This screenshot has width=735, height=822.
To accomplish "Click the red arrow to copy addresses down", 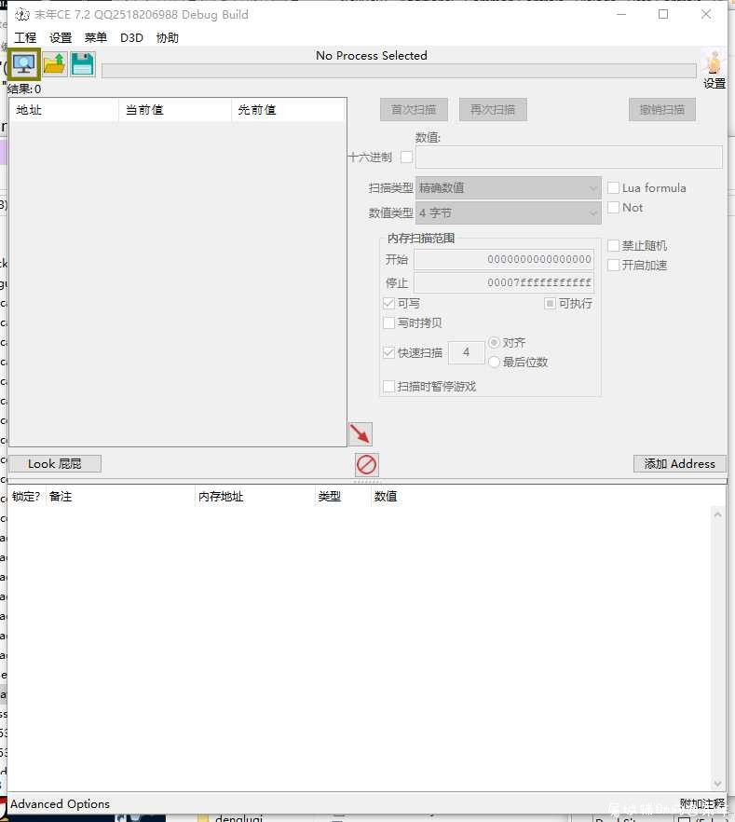I will [361, 434].
